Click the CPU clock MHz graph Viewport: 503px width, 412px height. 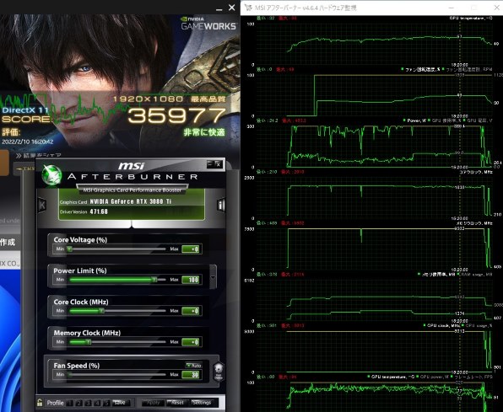tap(374, 351)
